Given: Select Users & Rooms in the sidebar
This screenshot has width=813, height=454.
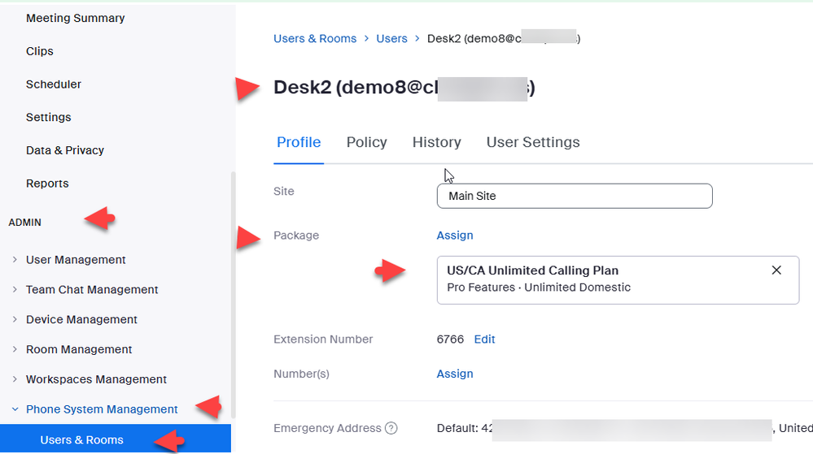Looking at the screenshot, I should (81, 440).
